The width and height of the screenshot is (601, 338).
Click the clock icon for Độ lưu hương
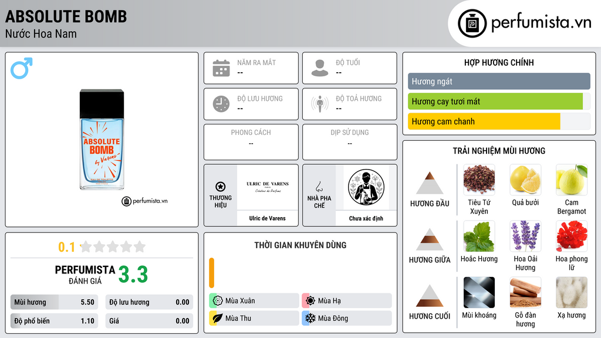[x=221, y=104]
